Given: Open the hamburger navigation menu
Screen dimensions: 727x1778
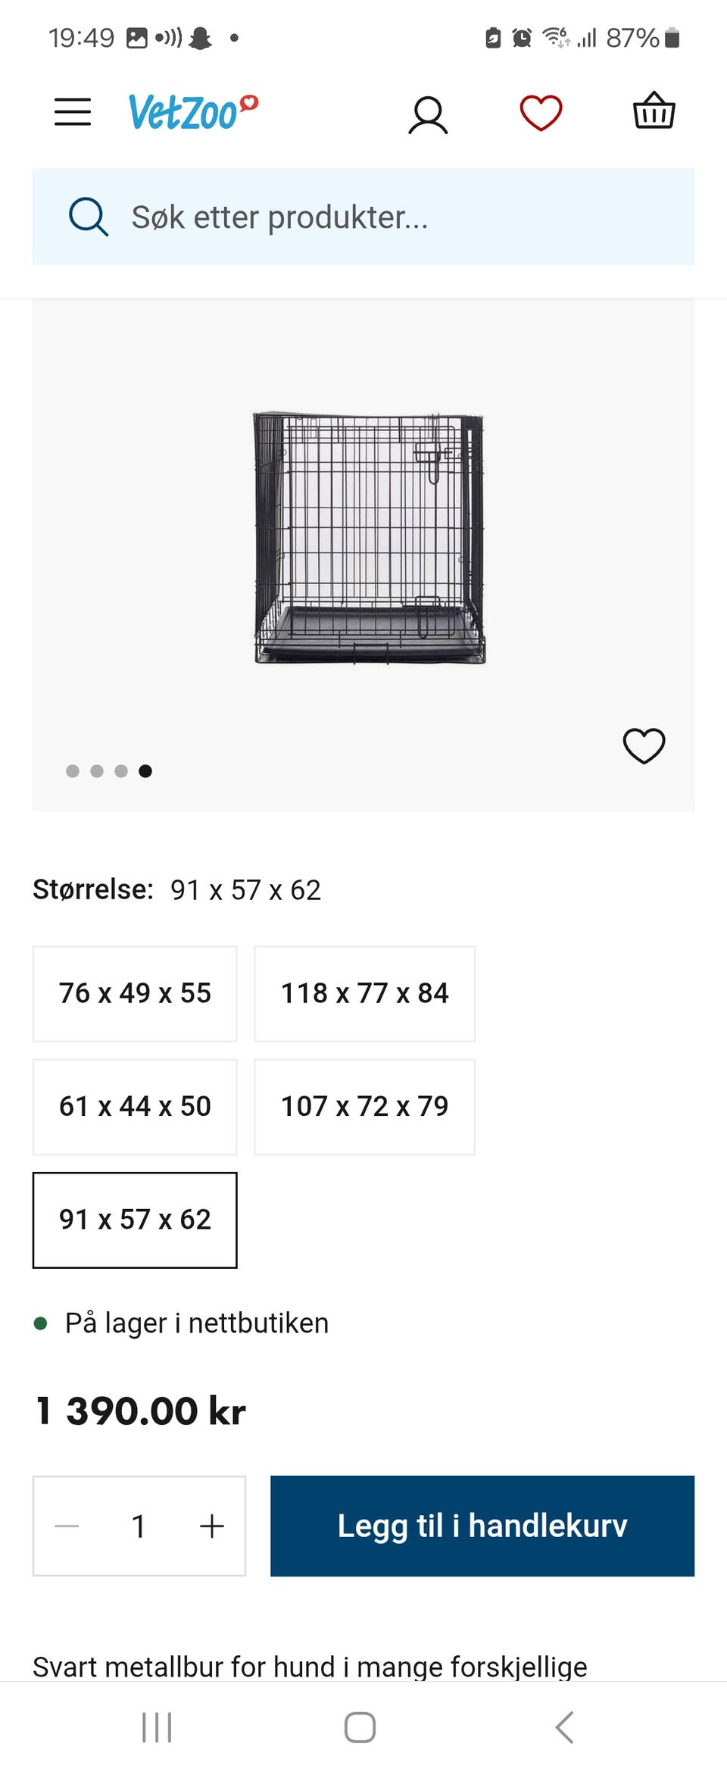Looking at the screenshot, I should [x=73, y=112].
